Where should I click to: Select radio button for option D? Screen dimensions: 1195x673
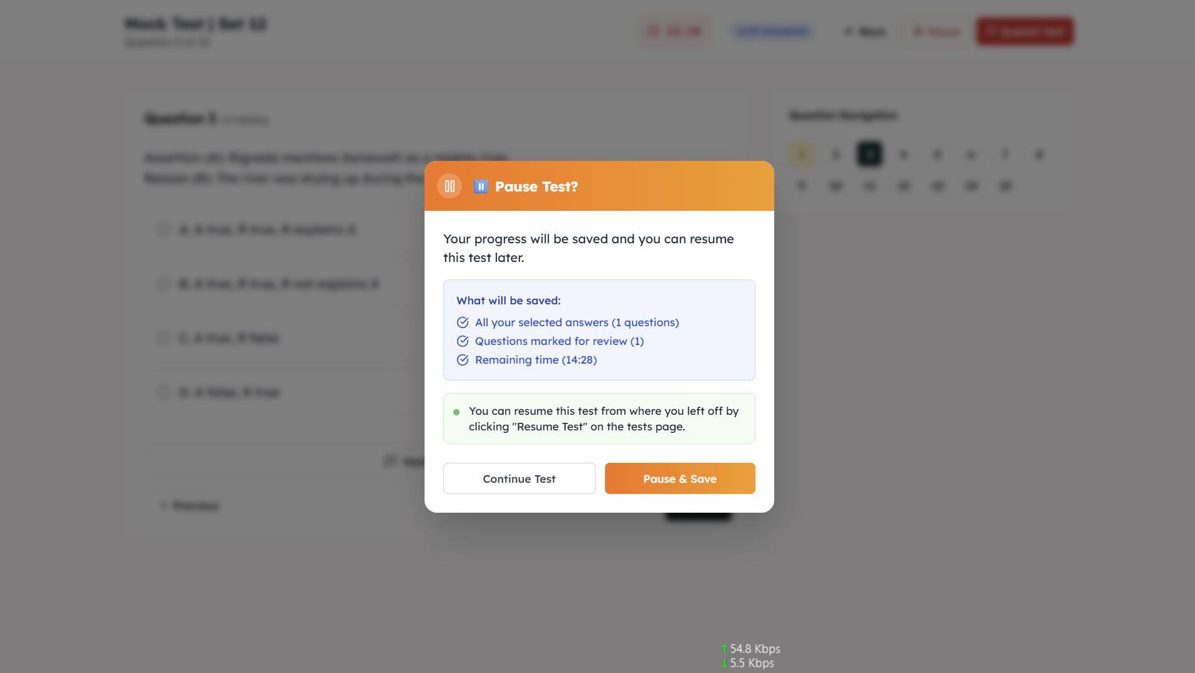[164, 392]
